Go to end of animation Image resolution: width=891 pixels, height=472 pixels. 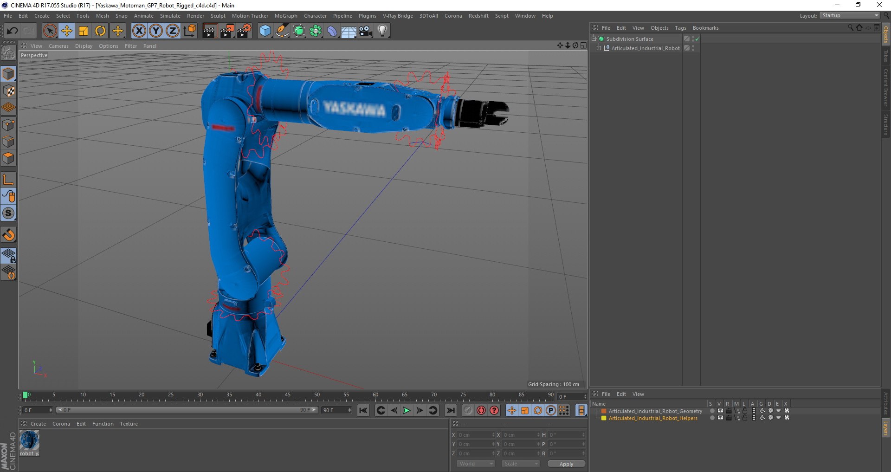(x=451, y=410)
